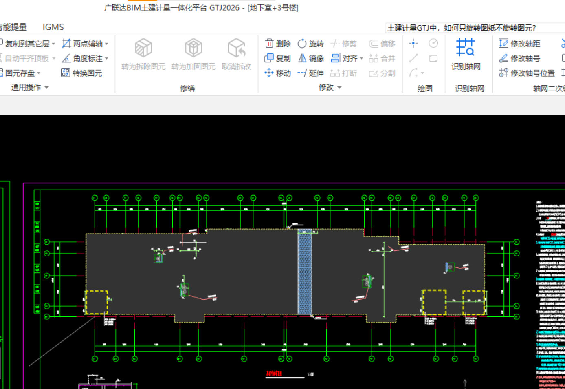Click the 打断 (break) tool
Image resolution: width=565 pixels, height=389 pixels.
(344, 73)
